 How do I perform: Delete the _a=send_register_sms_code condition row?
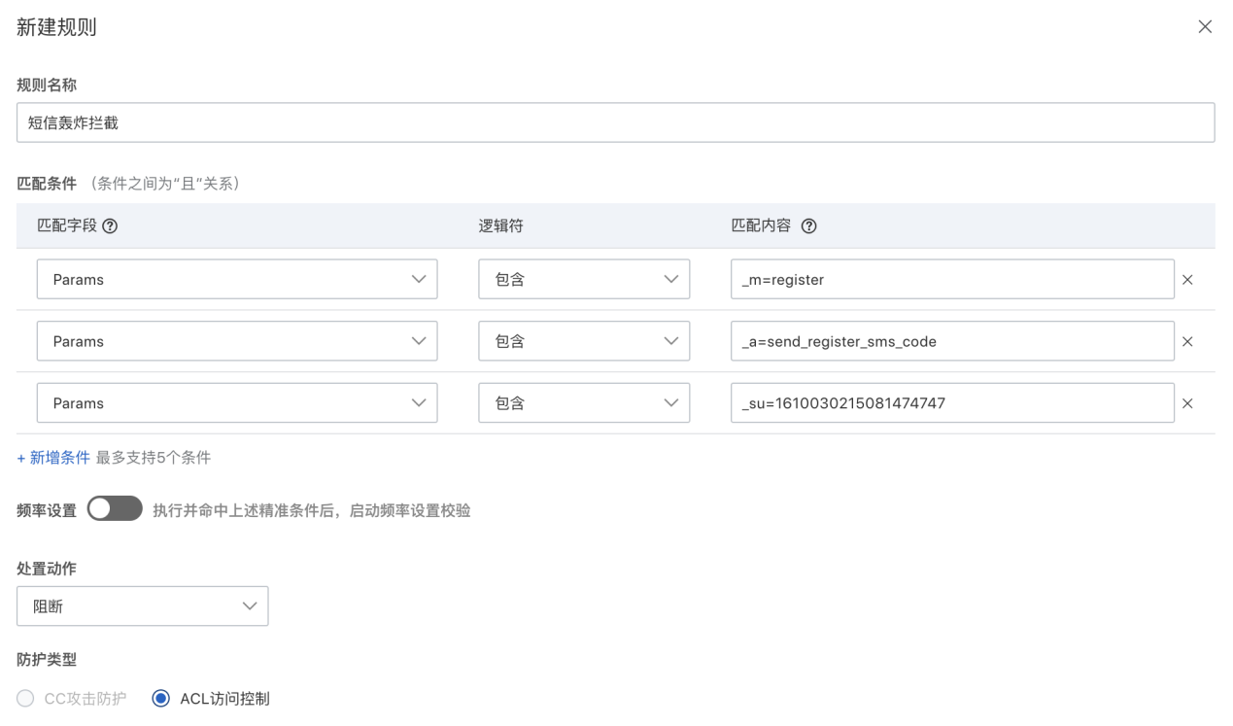1187,342
